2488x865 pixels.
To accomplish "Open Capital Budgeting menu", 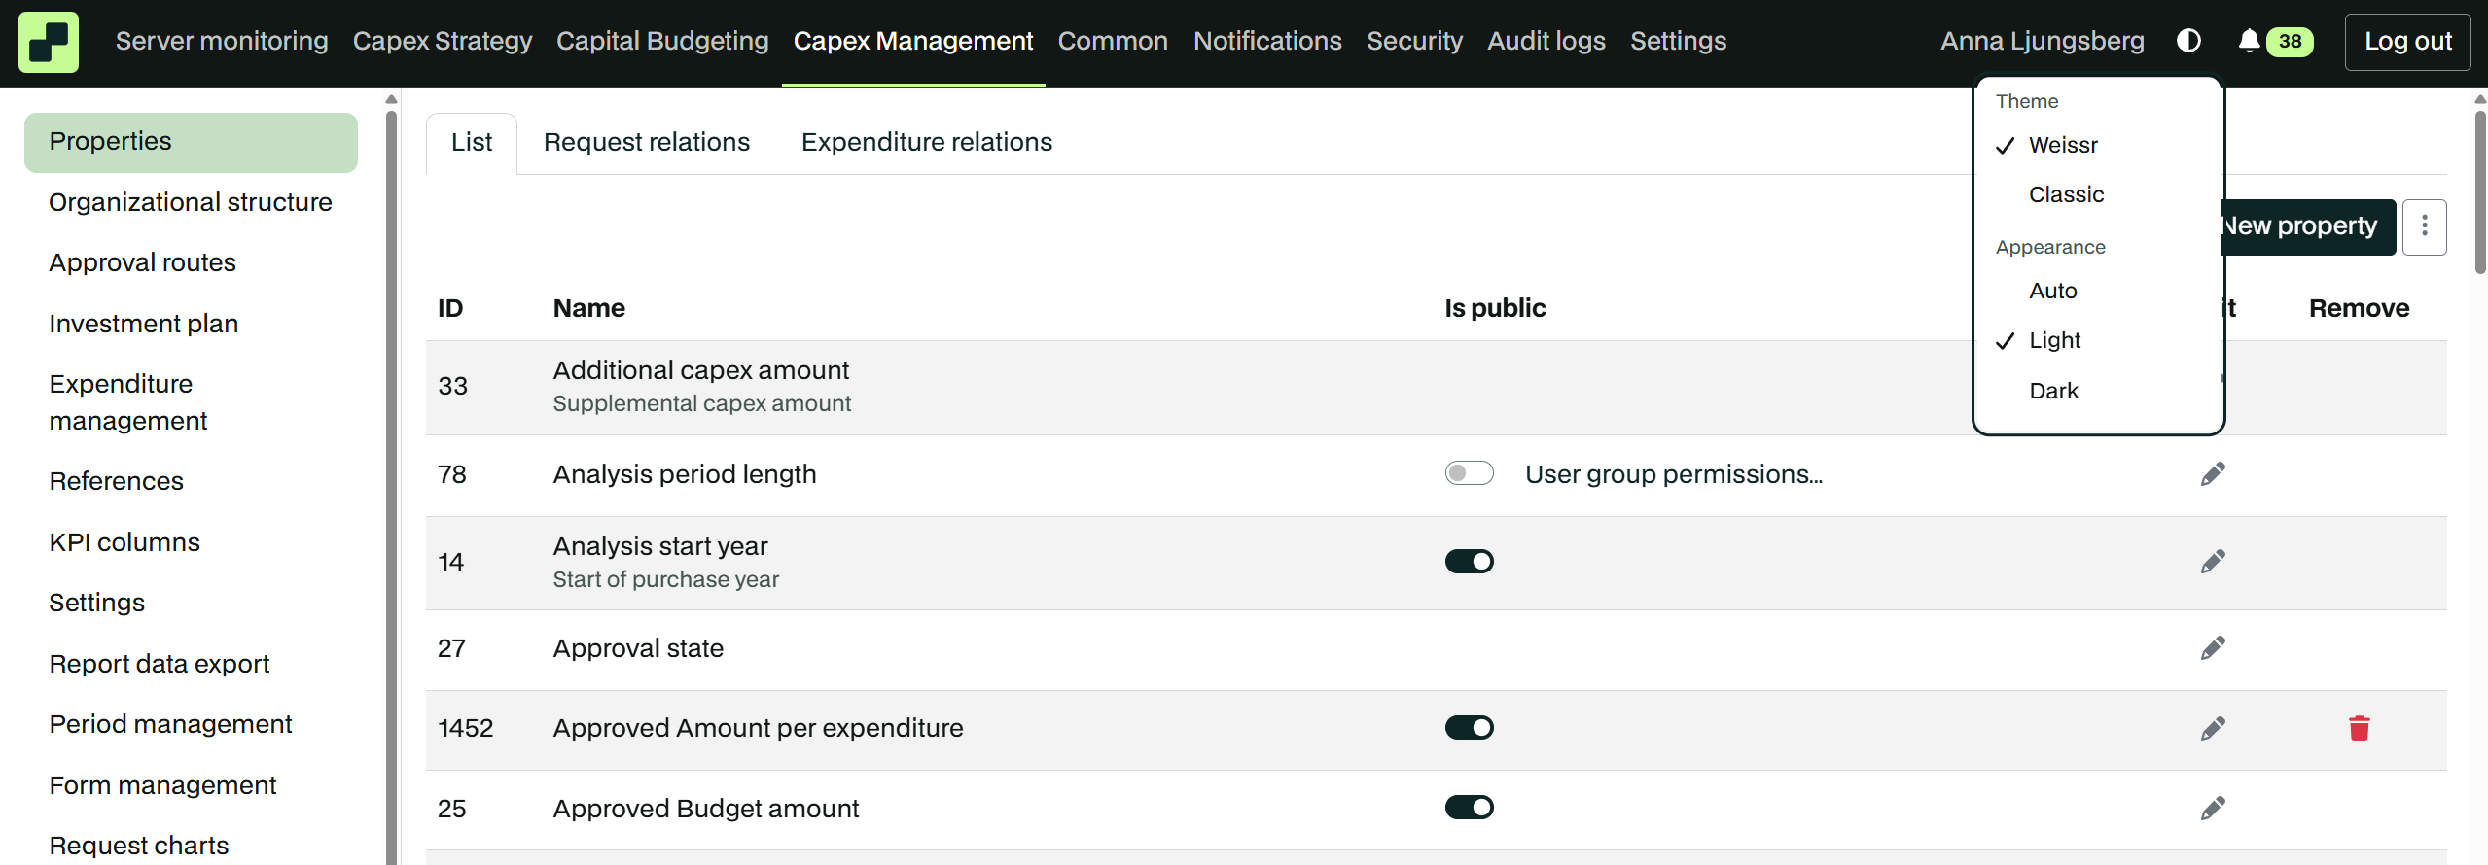I will coord(662,42).
